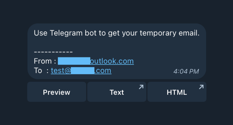Viewport: 233px width, 125px height.
Task: Click the external-link arrow on HTML button
Action: tap(201, 87)
